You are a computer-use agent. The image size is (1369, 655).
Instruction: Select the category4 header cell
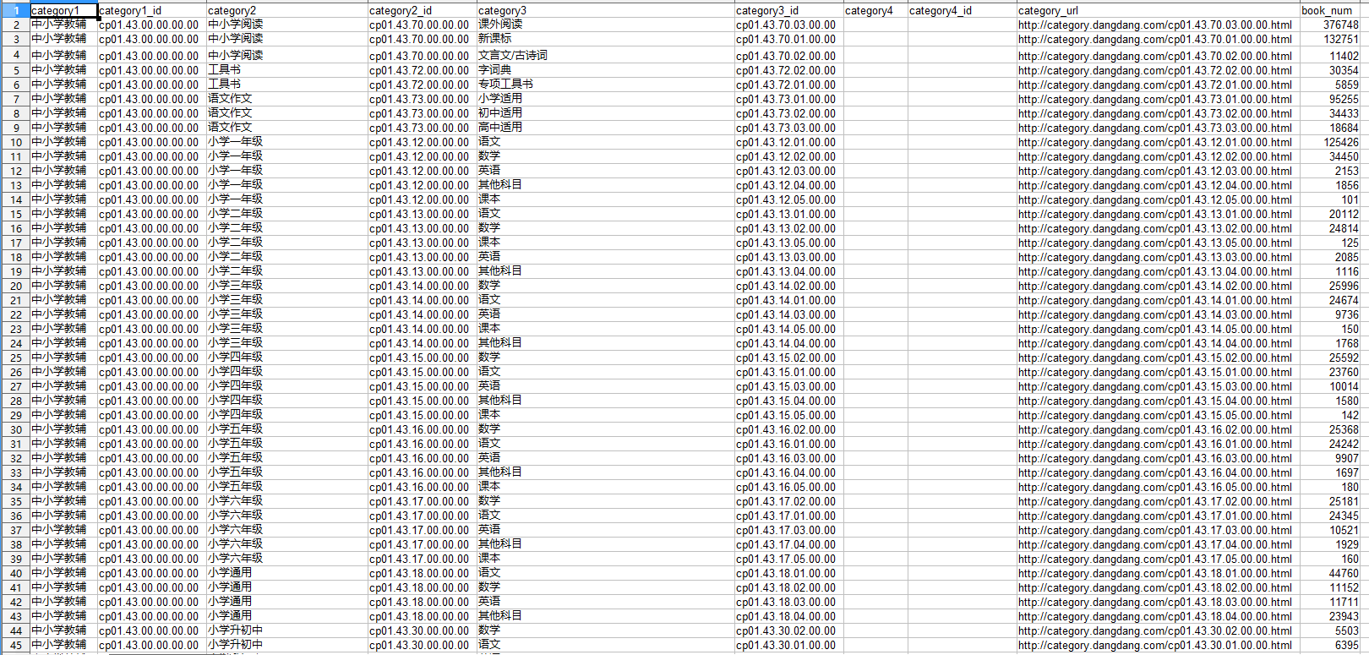(x=875, y=11)
